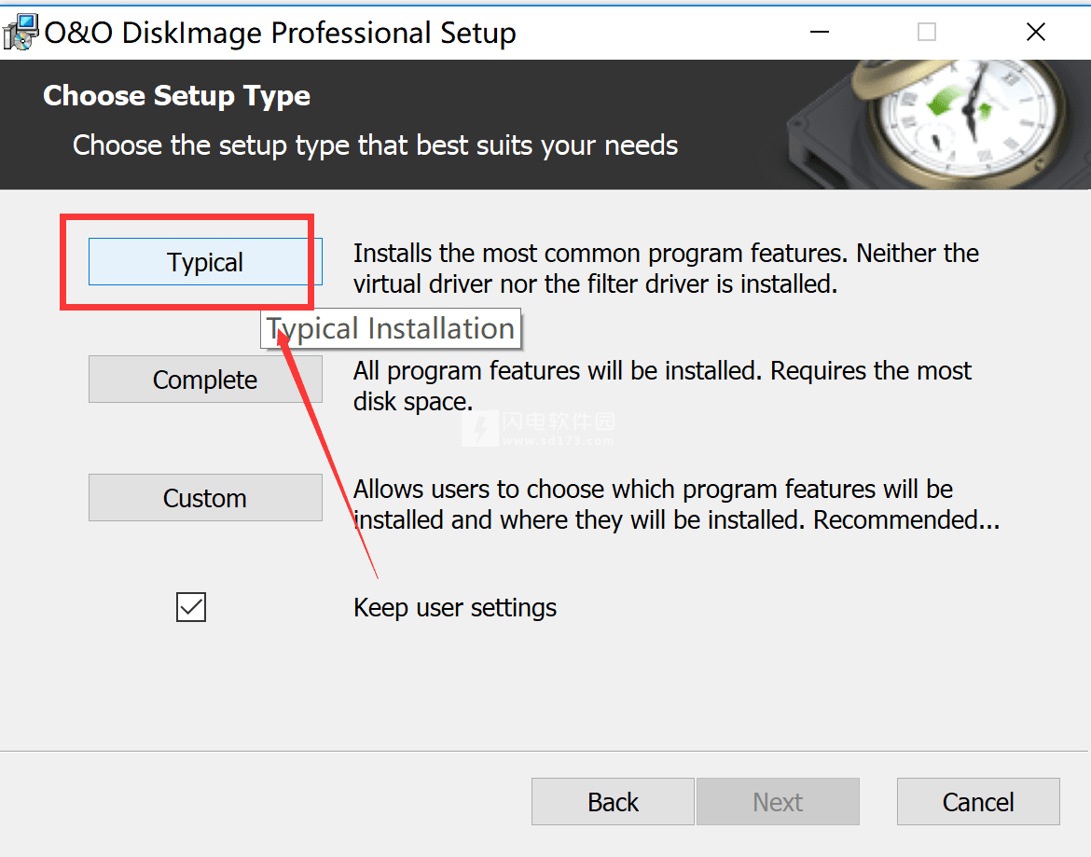
Task: Choose the Typical setup type
Action: click(x=205, y=262)
